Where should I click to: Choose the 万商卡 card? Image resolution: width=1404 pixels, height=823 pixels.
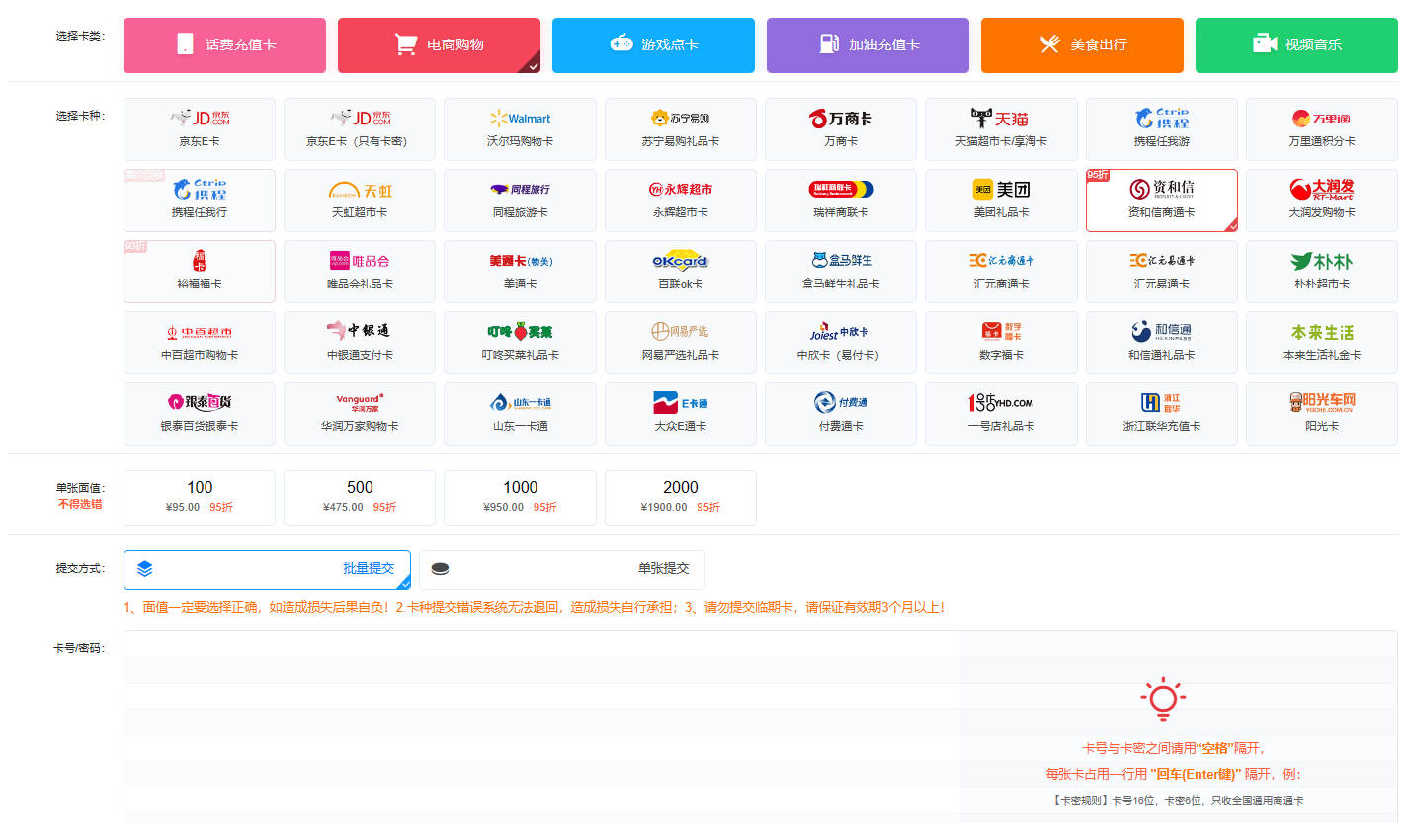pyautogui.click(x=841, y=129)
